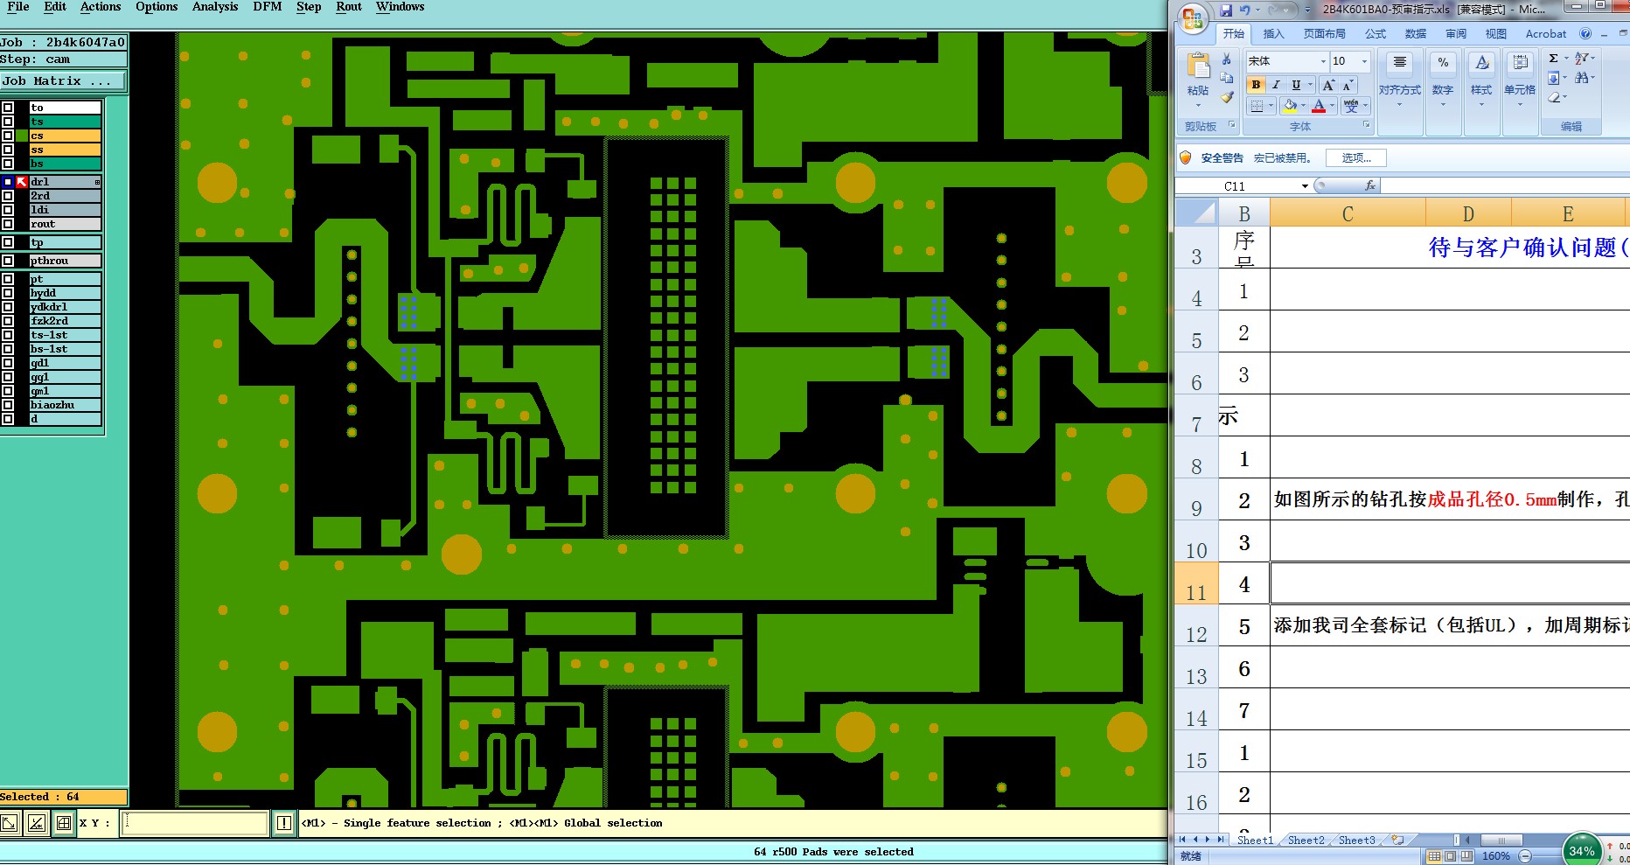Toggle Italic formatting in Excel

1276,85
